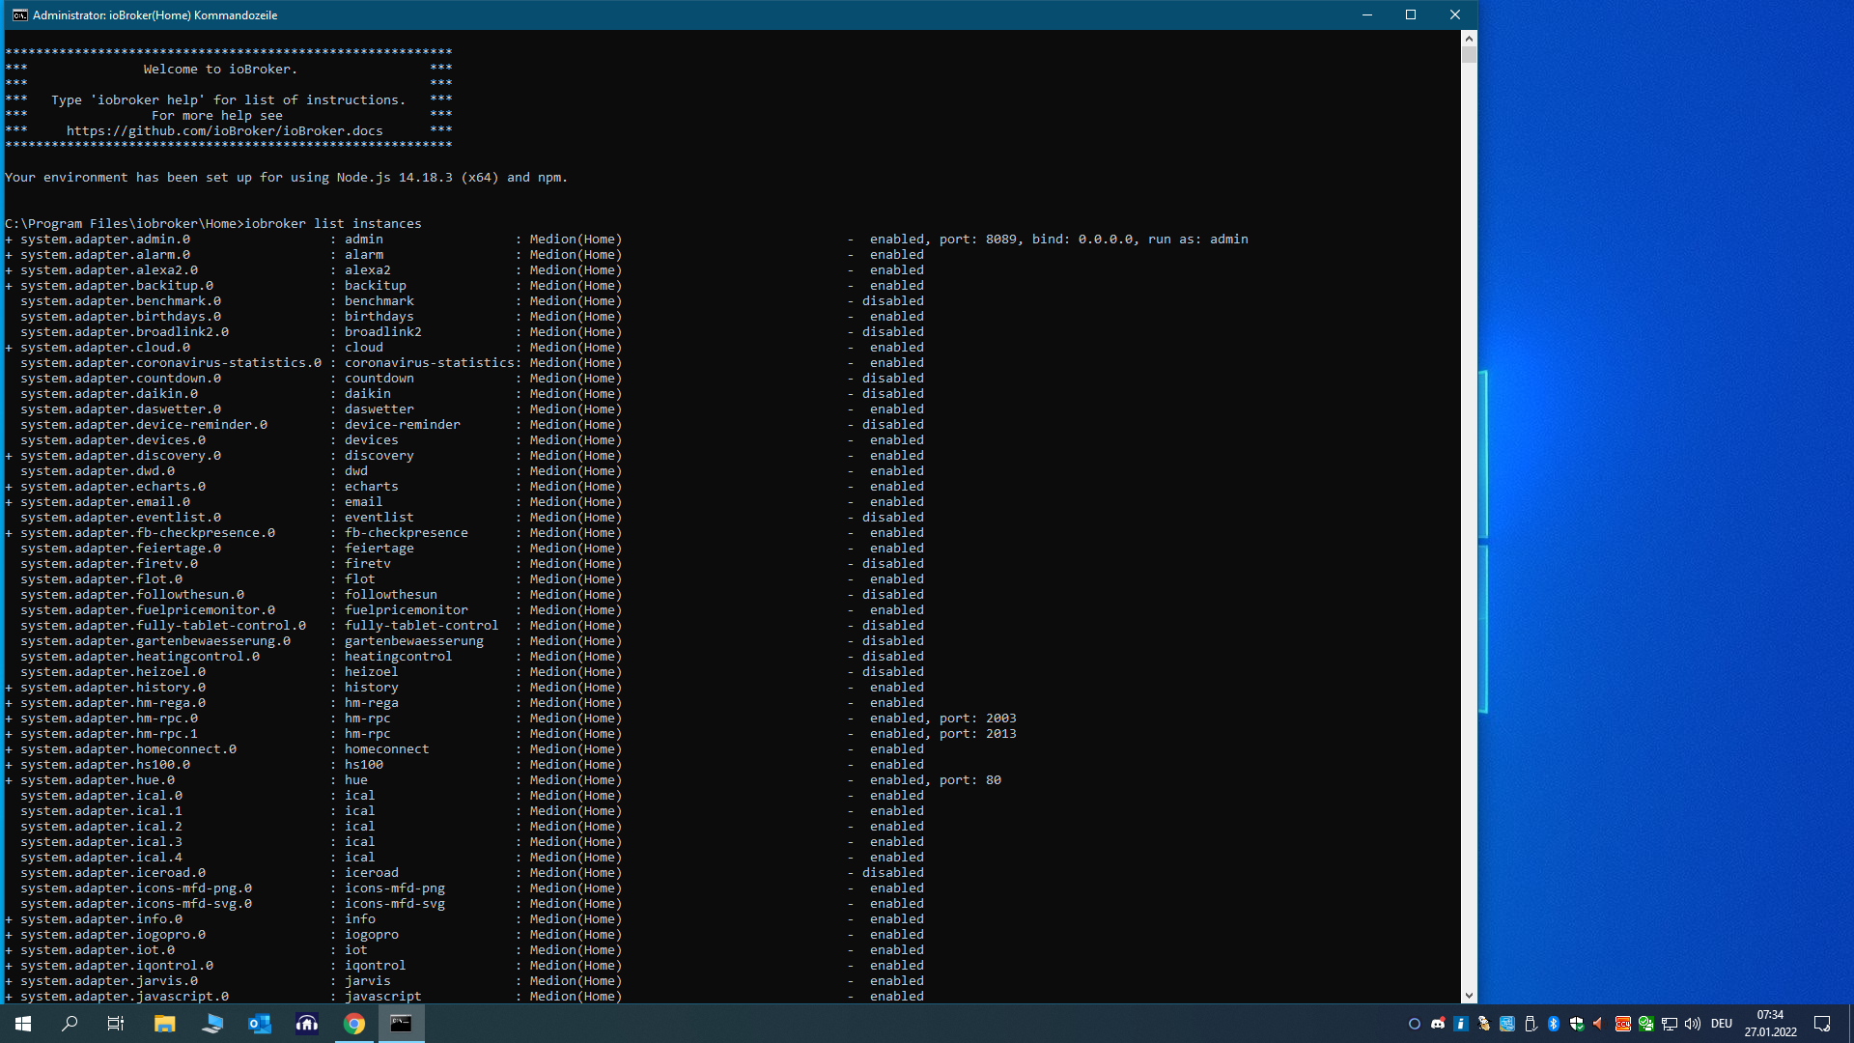Screen dimensions: 1854x1043
Task: Click the system.adapter.hue.0 entry
Action: coord(98,780)
